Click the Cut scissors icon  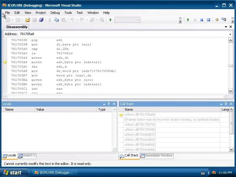click(x=50, y=20)
